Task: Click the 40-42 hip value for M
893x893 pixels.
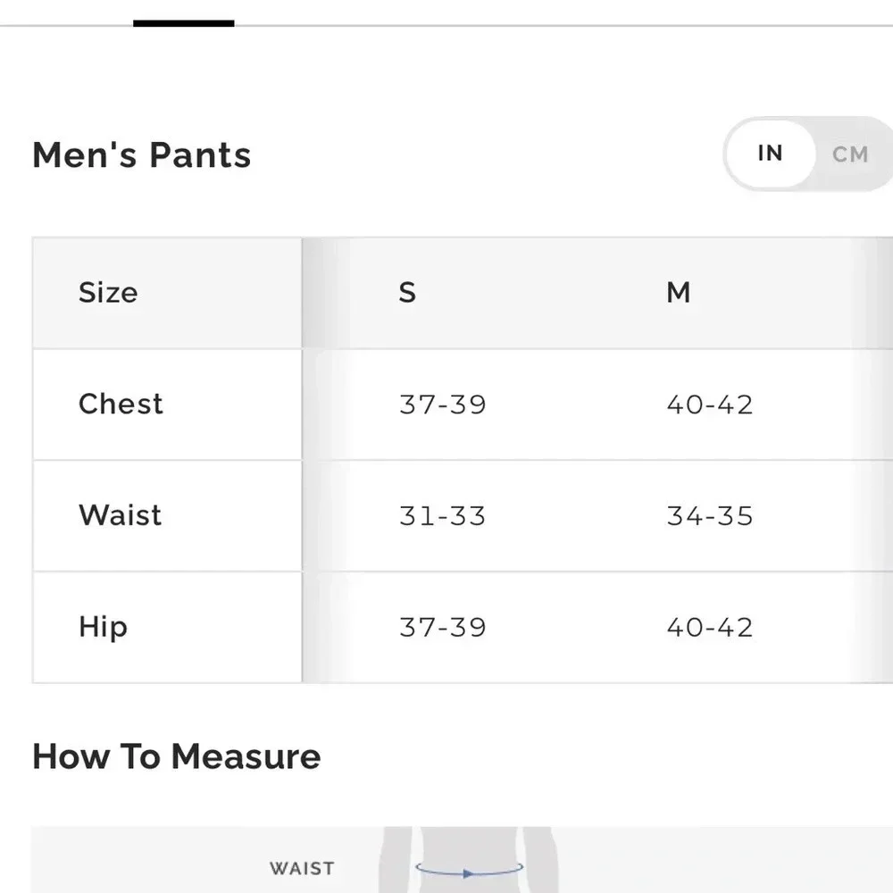Action: coord(710,628)
